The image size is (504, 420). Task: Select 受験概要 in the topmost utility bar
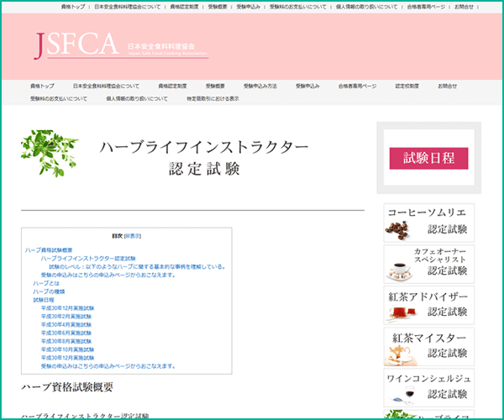tap(218, 7)
